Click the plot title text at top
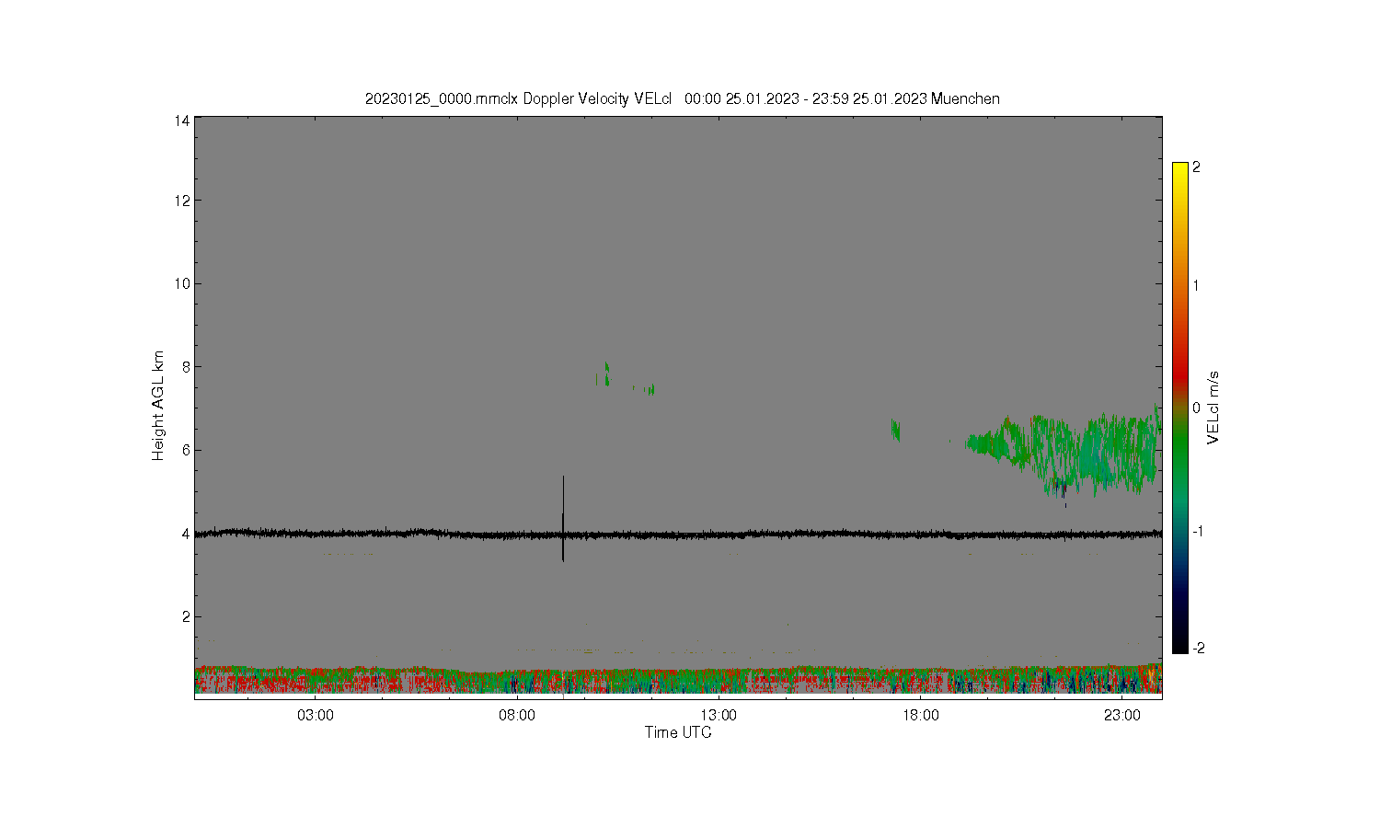This screenshot has width=1380, height=828. tap(682, 98)
